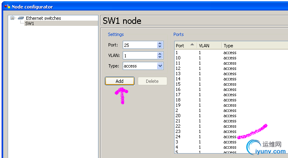Select port 22 row in Ports list
The height and width of the screenshot is (158, 288).
point(231,126)
